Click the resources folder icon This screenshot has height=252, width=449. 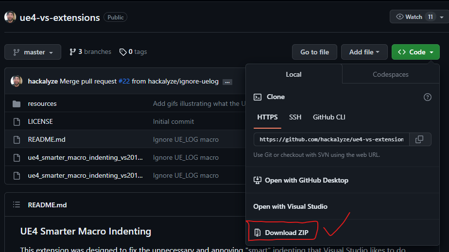click(x=17, y=103)
